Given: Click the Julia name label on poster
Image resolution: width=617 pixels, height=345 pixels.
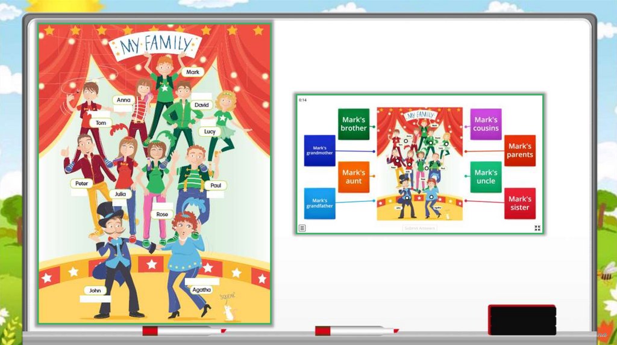Looking at the screenshot, I should [x=120, y=194].
